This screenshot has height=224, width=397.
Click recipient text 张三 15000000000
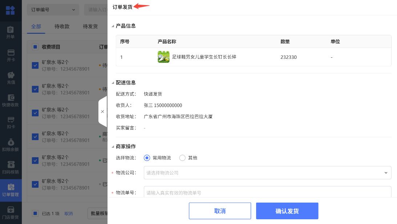[x=163, y=105]
